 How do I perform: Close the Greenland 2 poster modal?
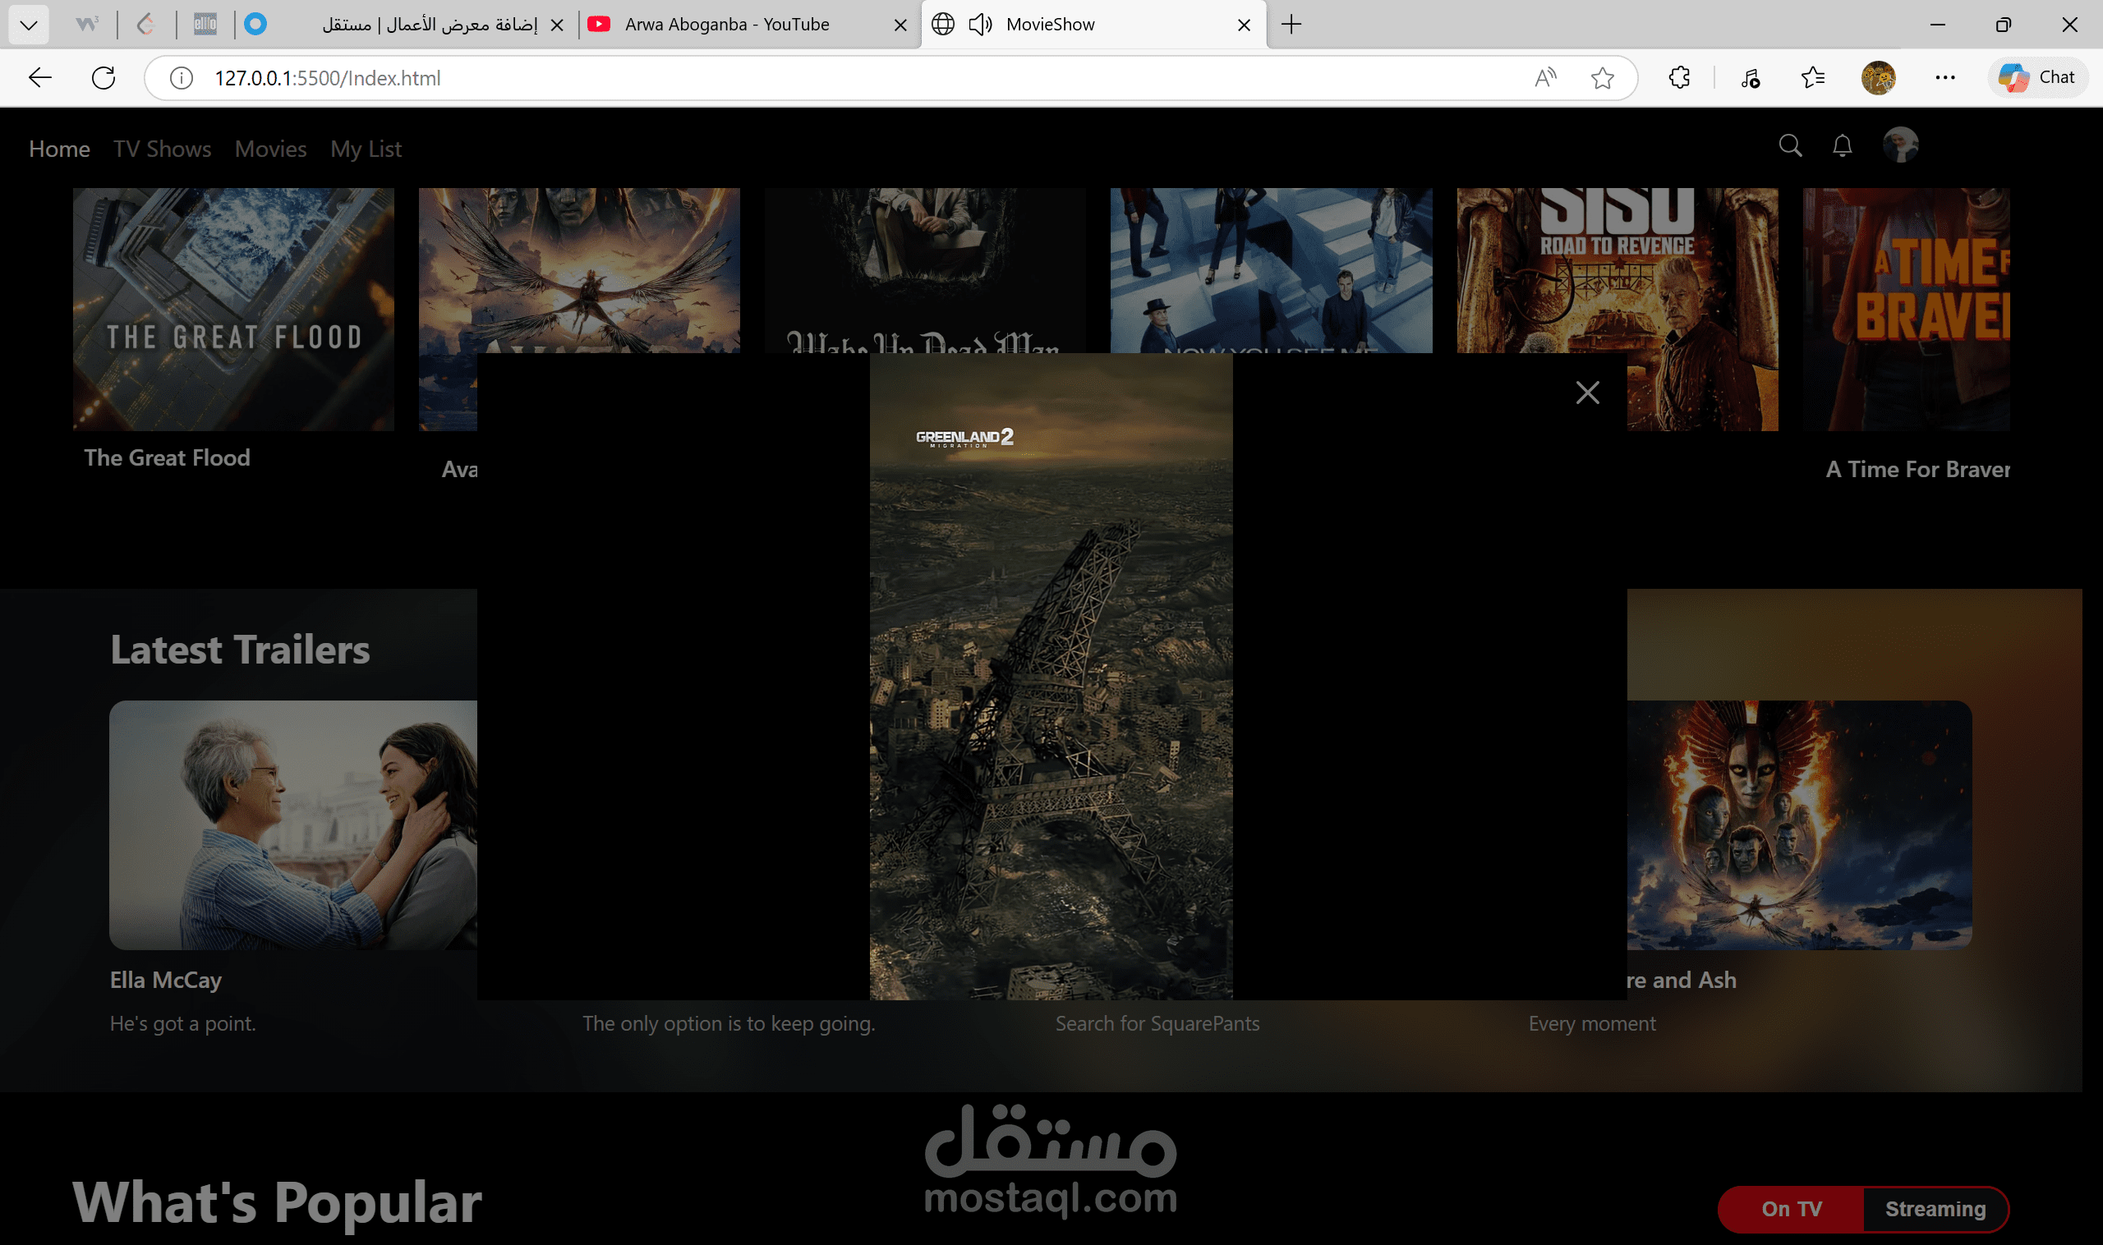point(1587,393)
